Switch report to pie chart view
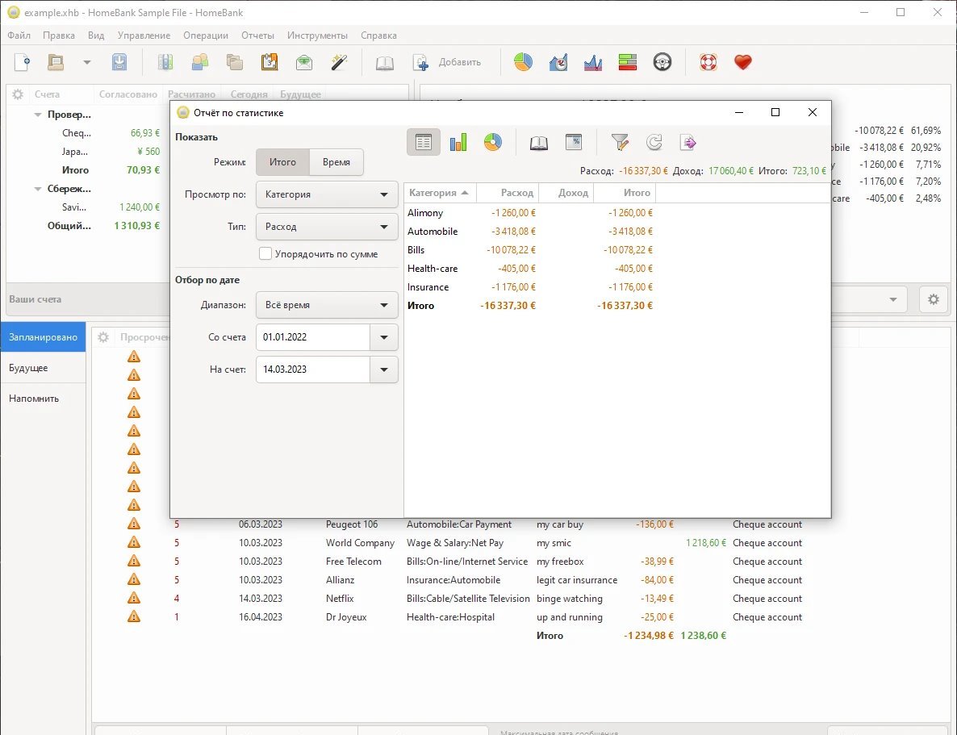Viewport: 957px width, 735px height. click(492, 143)
